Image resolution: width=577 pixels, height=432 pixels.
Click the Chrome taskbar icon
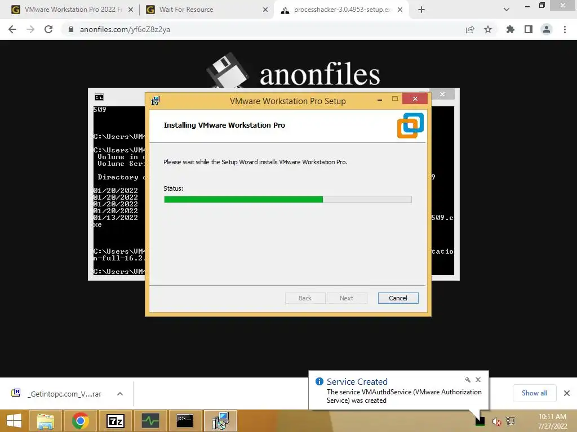click(80, 421)
